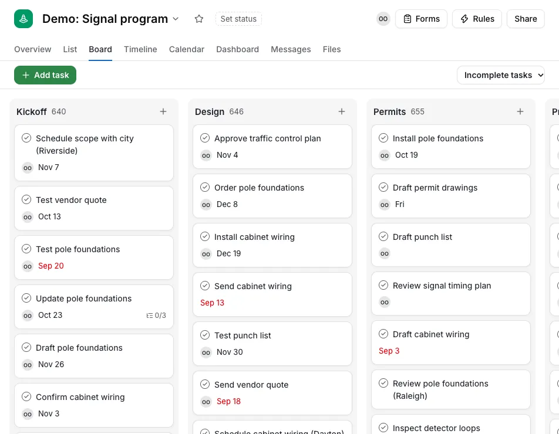This screenshot has width=559, height=434.
Task: Go to the Messages tab
Action: coord(291,49)
